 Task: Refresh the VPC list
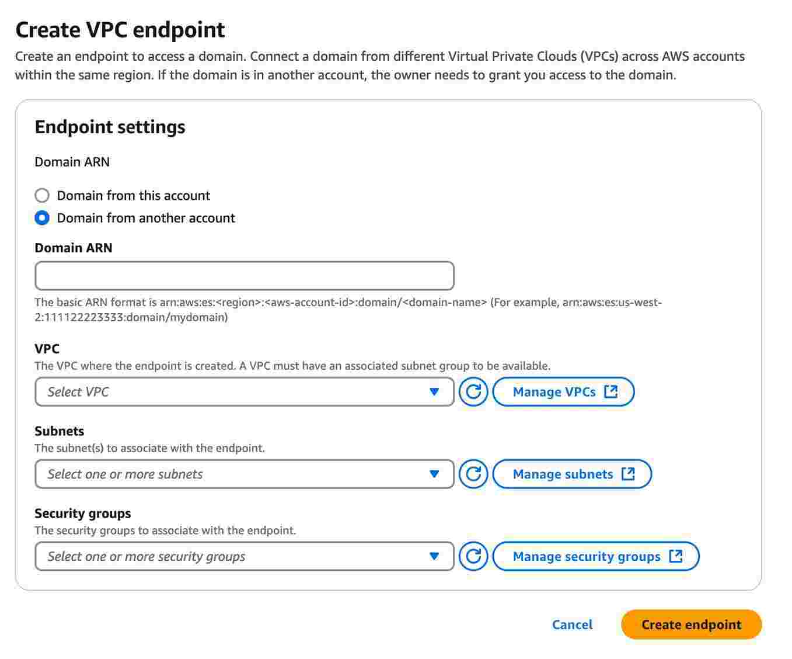coord(473,392)
